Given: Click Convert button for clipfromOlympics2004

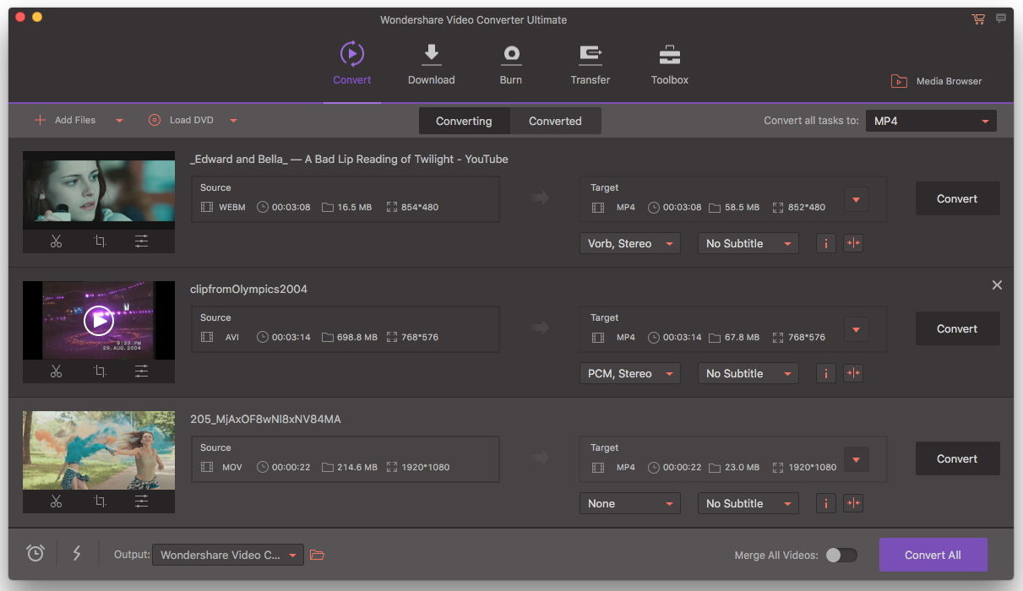Looking at the screenshot, I should coord(957,328).
